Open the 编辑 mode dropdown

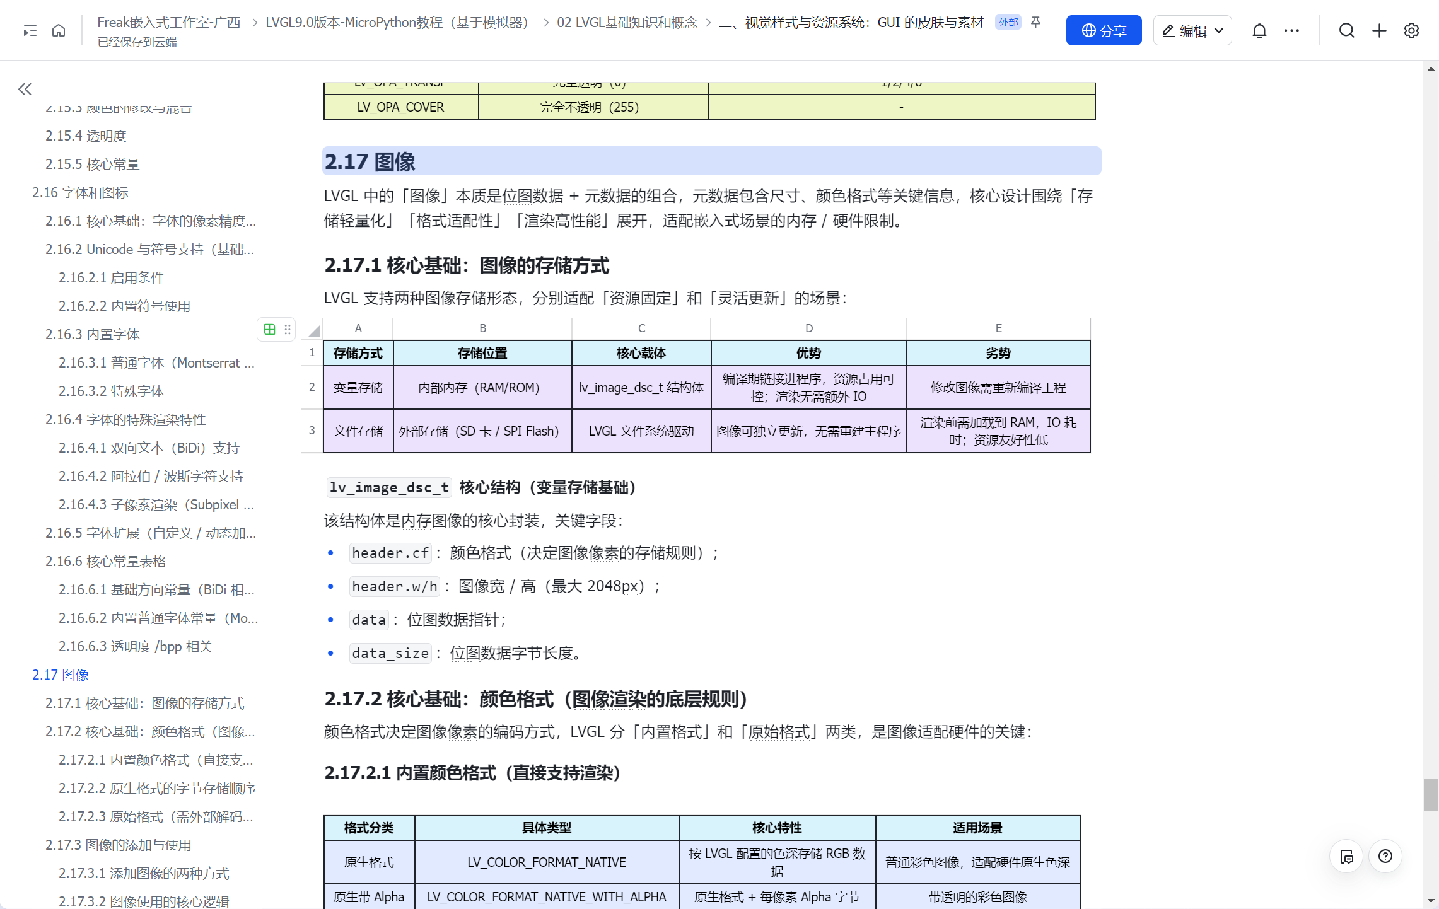pyautogui.click(x=1192, y=30)
